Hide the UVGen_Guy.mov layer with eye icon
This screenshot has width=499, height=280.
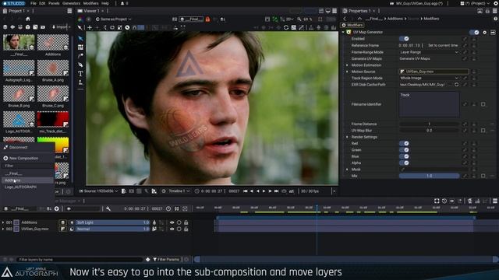(172, 229)
